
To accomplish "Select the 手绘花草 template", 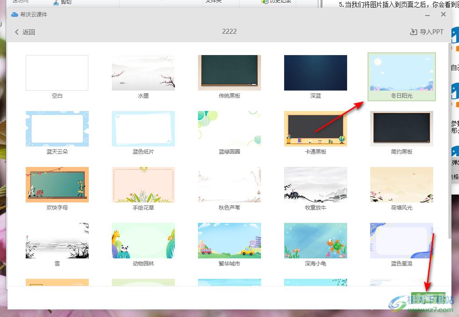I will click(x=143, y=184).
